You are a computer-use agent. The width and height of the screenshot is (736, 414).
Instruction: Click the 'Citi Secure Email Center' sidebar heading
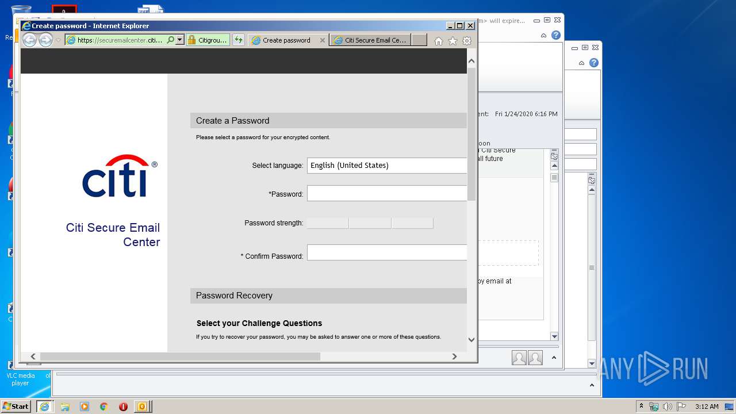coord(113,235)
